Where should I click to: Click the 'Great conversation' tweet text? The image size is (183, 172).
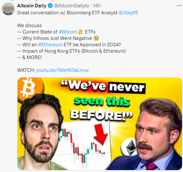(x=77, y=13)
